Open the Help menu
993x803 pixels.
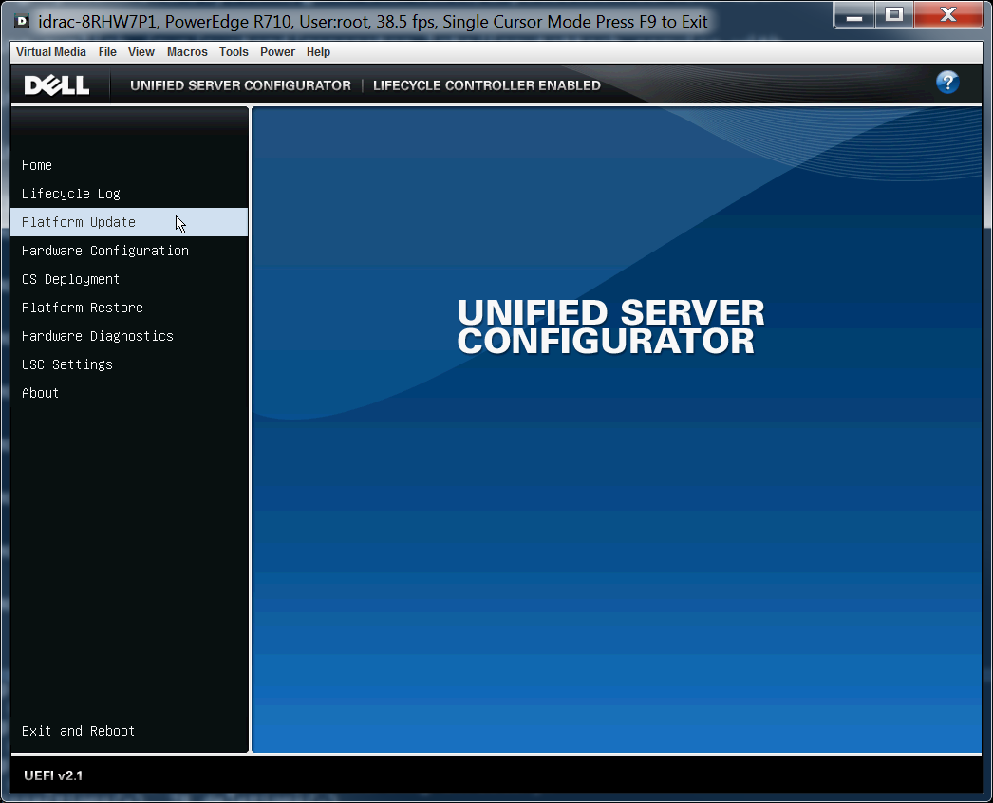coord(318,52)
